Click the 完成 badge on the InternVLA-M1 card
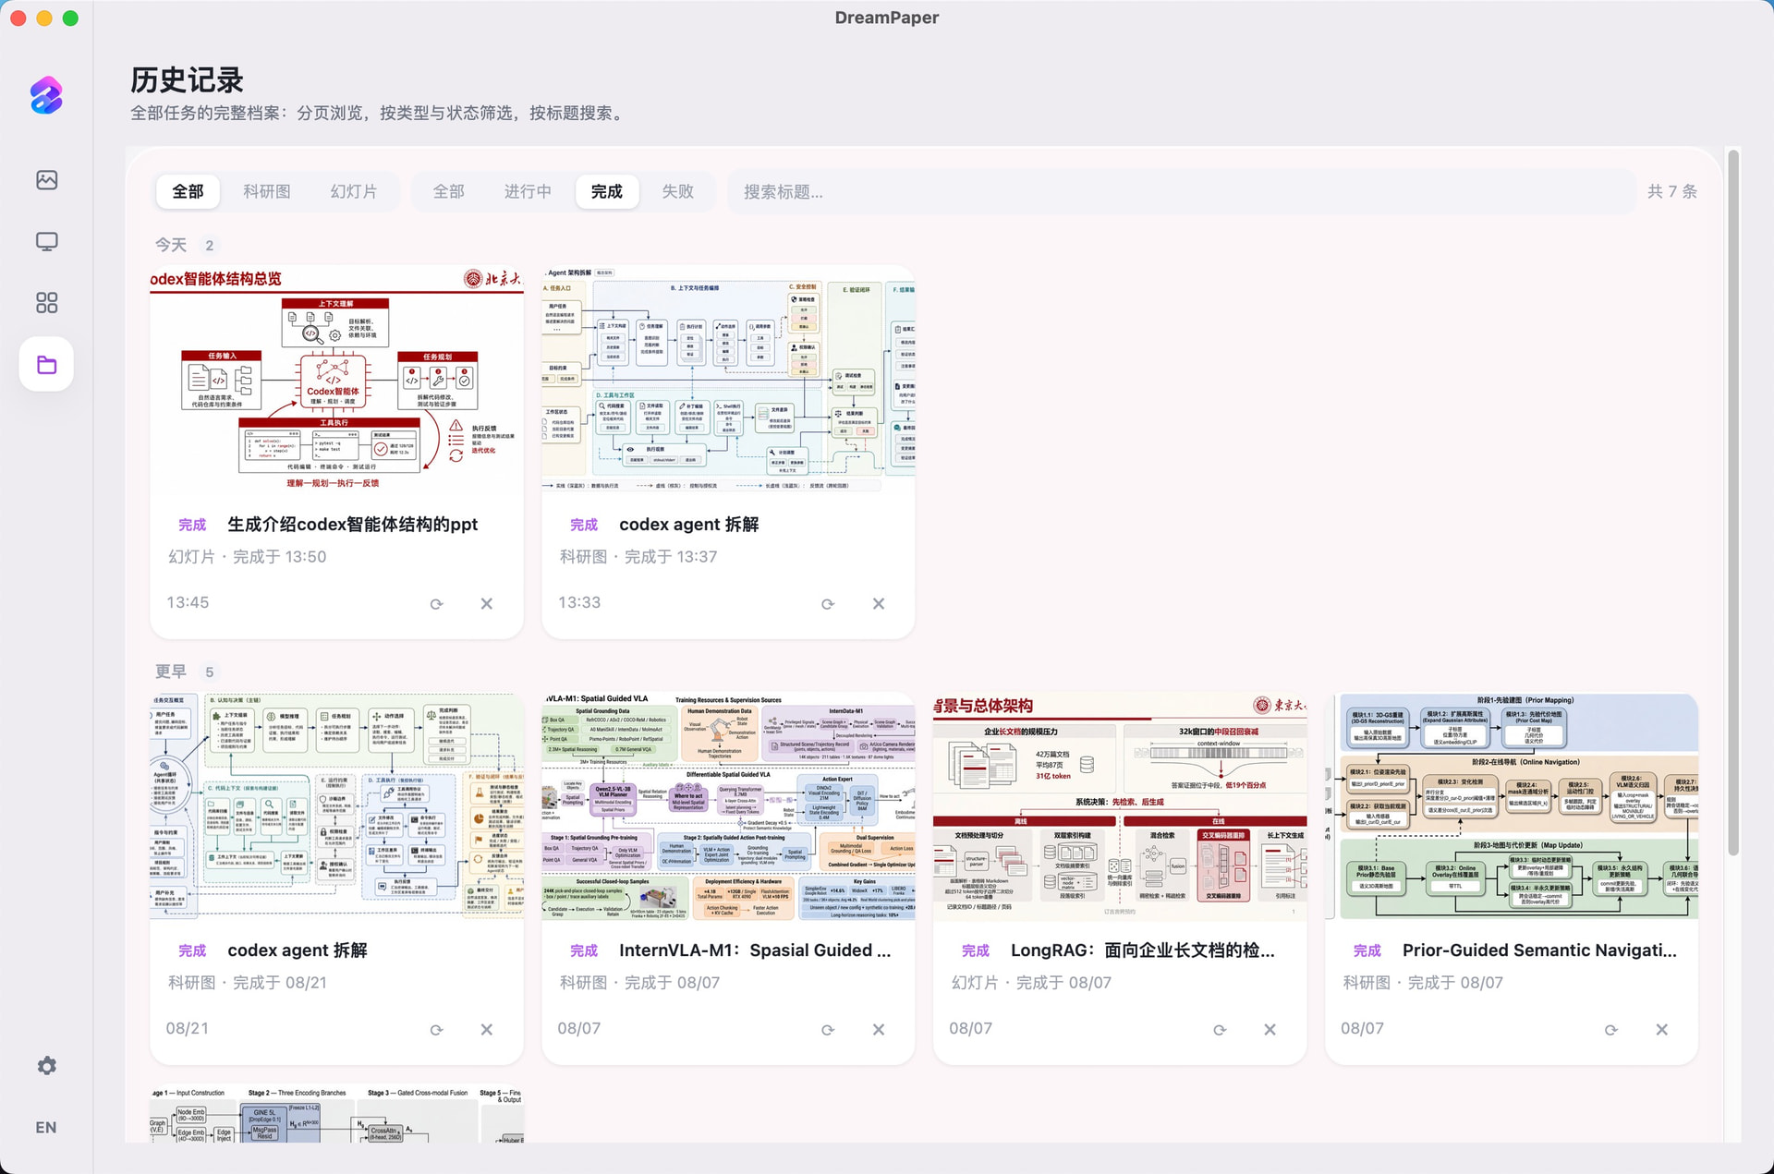 [x=583, y=950]
